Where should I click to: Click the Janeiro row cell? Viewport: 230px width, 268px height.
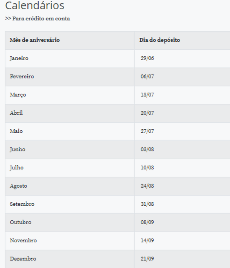point(19,58)
